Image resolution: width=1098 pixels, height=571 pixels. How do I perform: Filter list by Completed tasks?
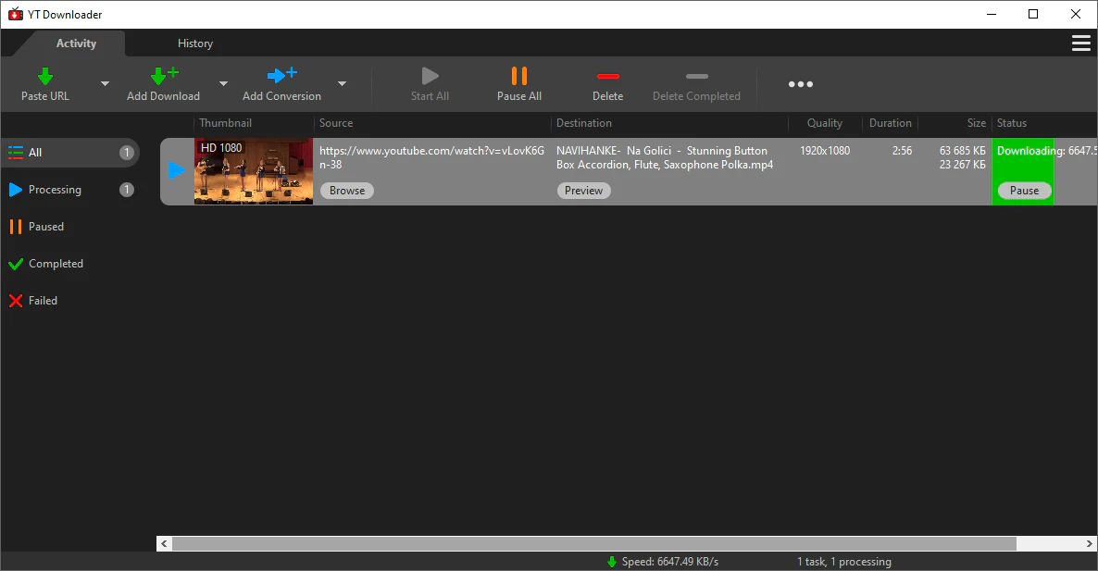pyautogui.click(x=56, y=264)
